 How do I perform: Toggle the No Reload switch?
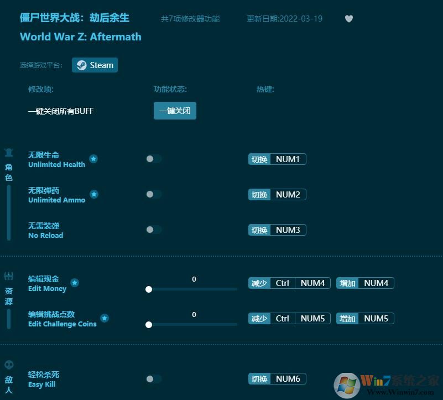click(x=153, y=230)
